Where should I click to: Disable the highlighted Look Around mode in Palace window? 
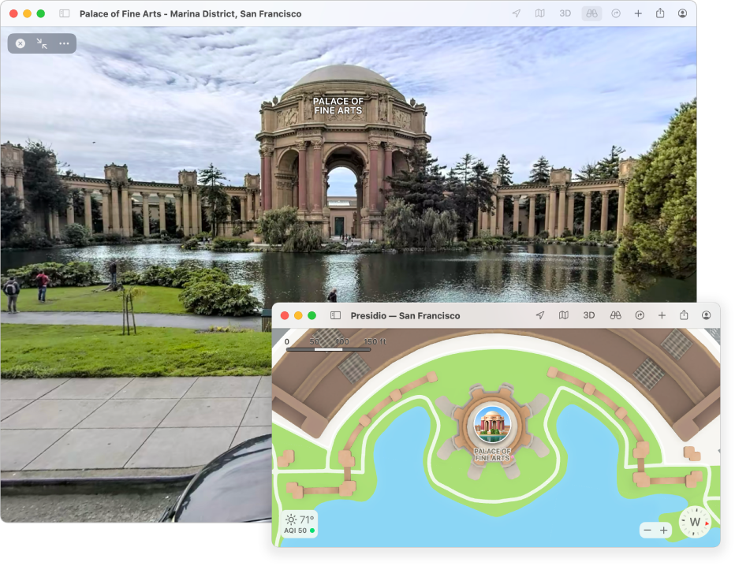point(591,13)
